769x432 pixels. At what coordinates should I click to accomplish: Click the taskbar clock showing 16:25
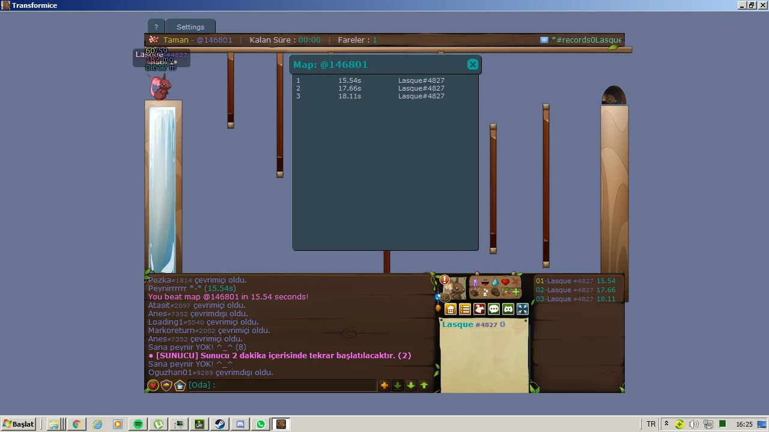click(x=744, y=424)
